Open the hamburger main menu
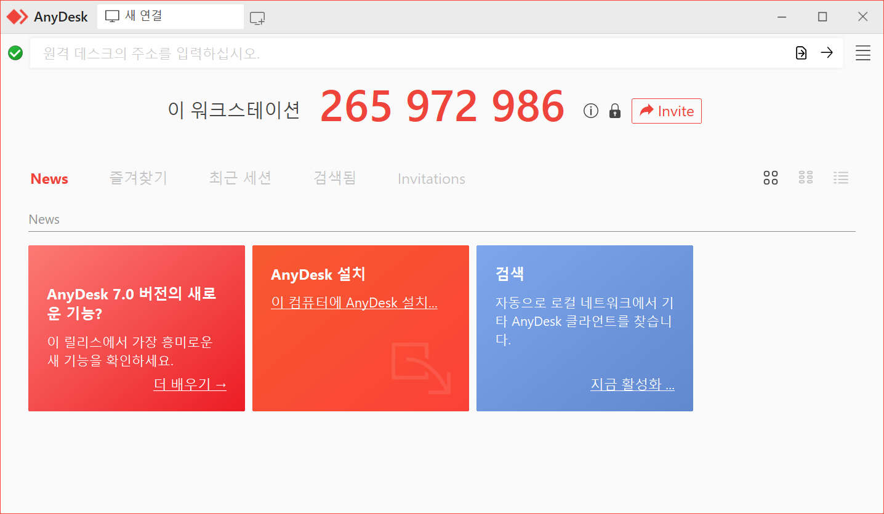Image resolution: width=884 pixels, height=514 pixels. tap(863, 53)
